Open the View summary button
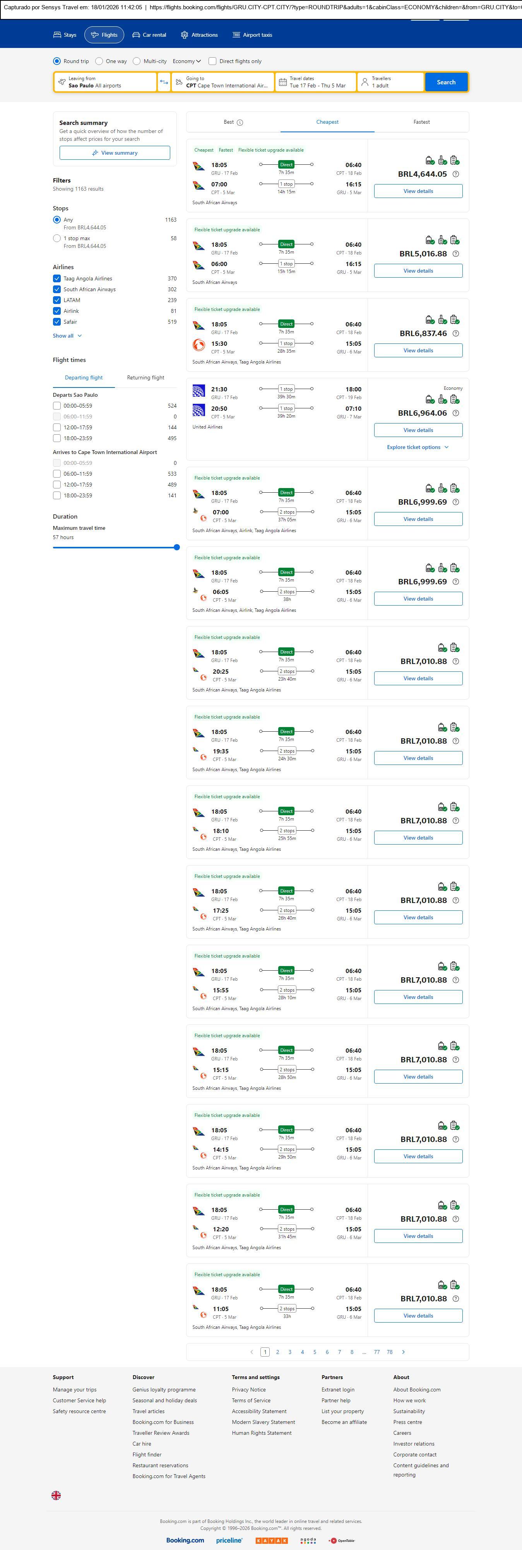Screen dimensions: 522x1550 click(x=115, y=153)
